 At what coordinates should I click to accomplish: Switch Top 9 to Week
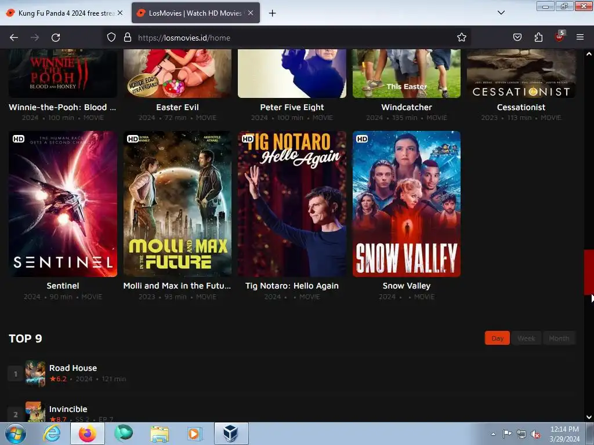(526, 338)
